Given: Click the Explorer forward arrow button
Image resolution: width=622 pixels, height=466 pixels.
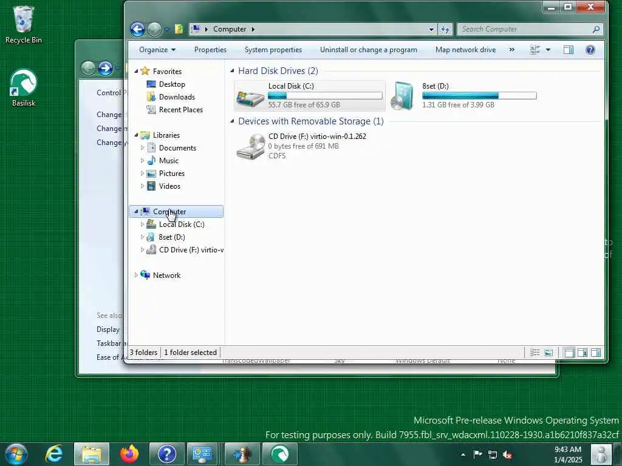Looking at the screenshot, I should tap(155, 29).
